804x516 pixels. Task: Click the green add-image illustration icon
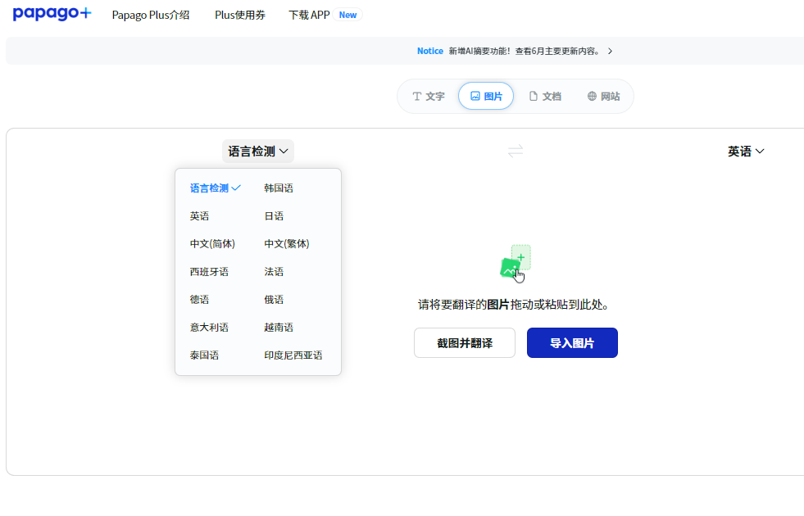[516, 263]
